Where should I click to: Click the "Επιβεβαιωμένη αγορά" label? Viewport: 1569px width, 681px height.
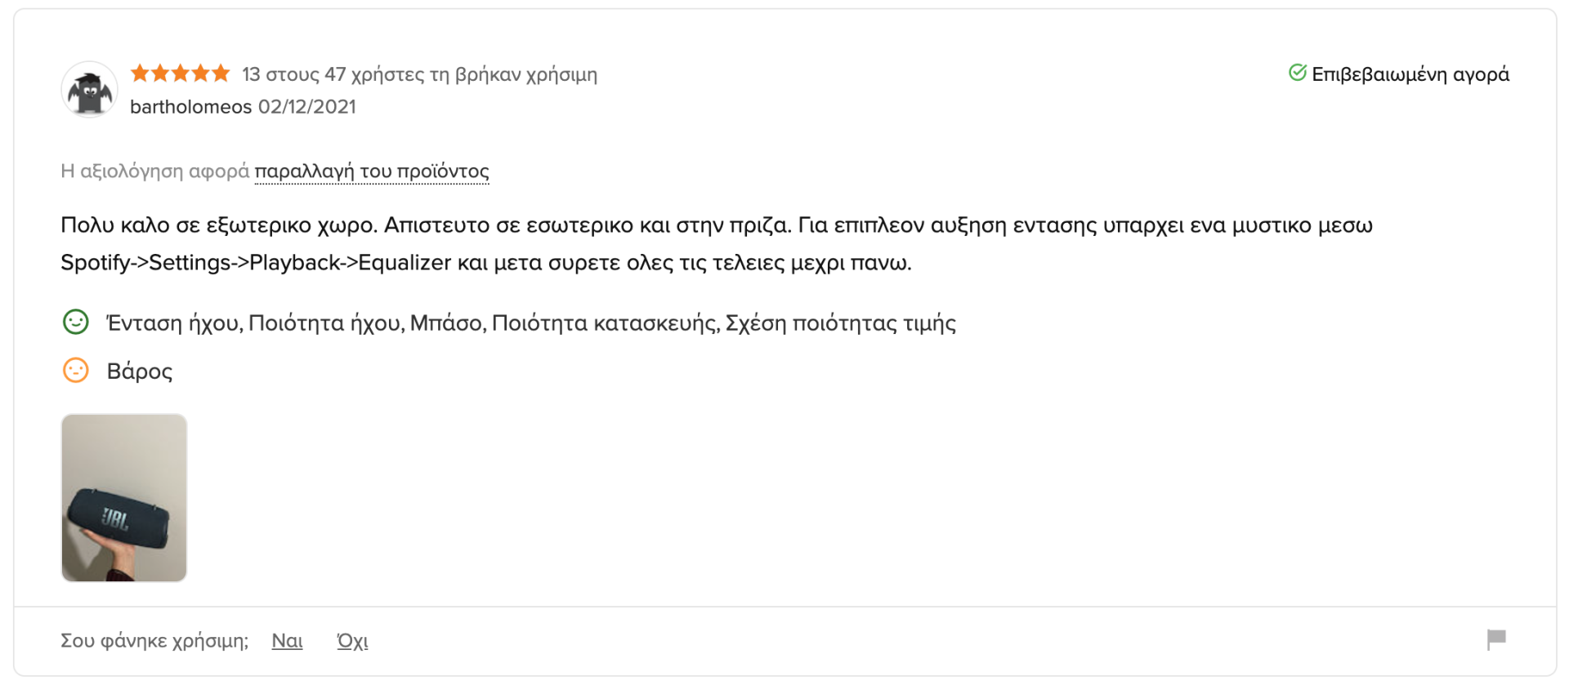pos(1410,74)
